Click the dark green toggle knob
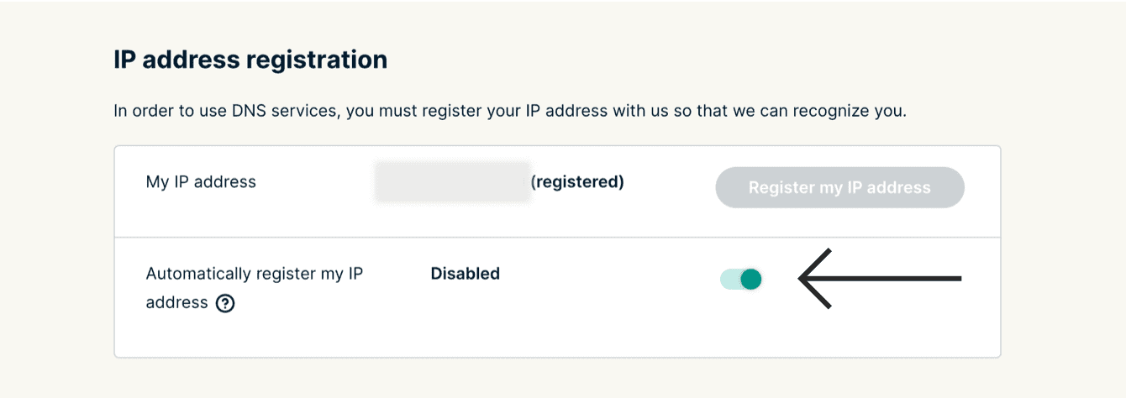The height and width of the screenshot is (398, 1126). tap(751, 279)
